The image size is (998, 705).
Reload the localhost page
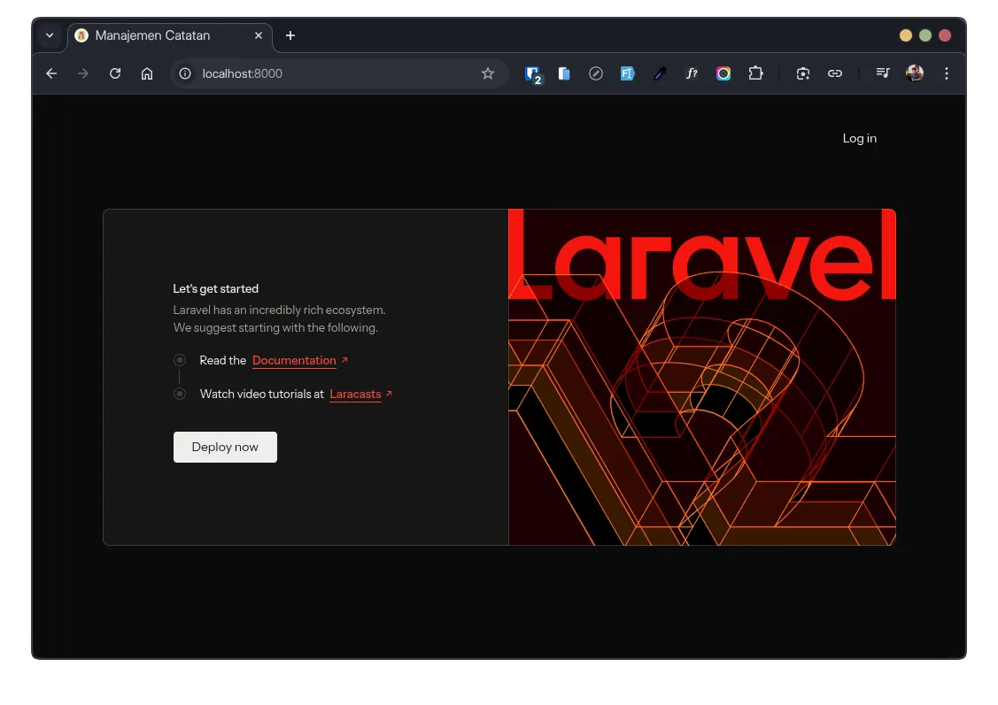[114, 73]
